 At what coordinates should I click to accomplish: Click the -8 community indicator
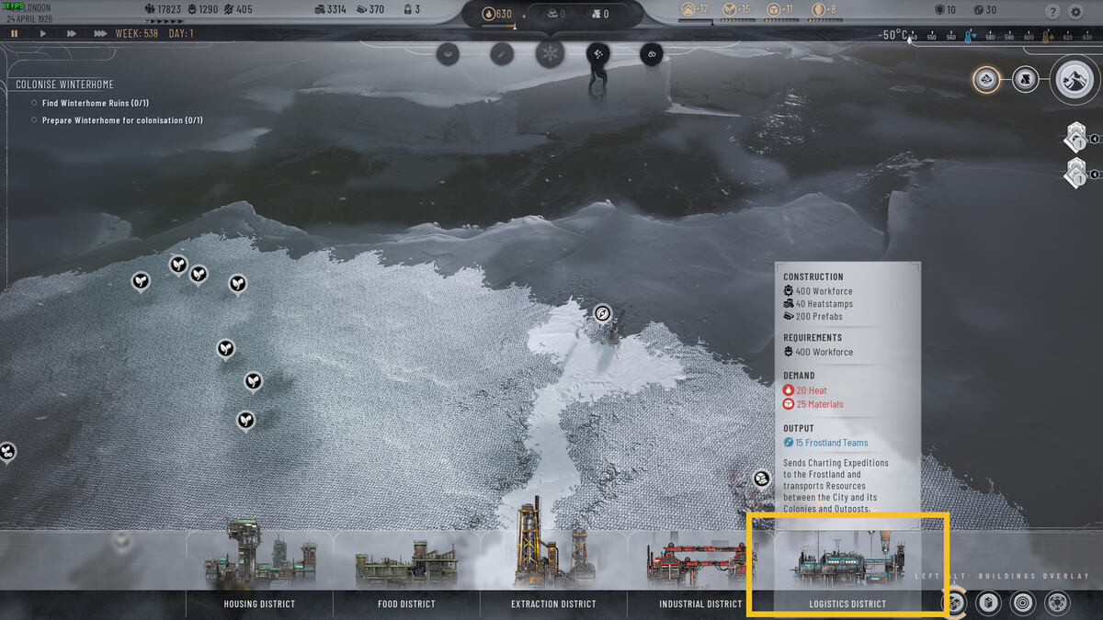822,10
